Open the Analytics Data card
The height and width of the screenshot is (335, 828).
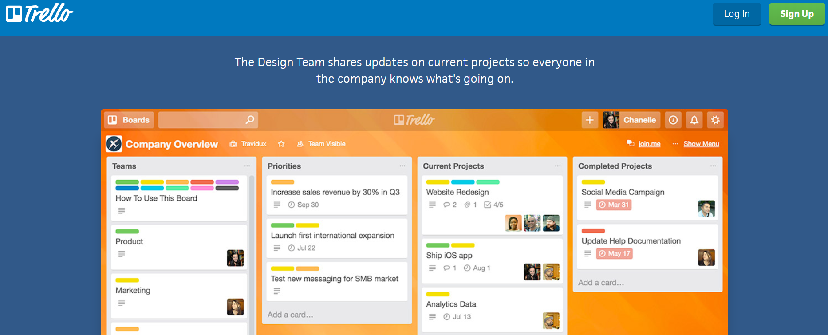[492, 310]
